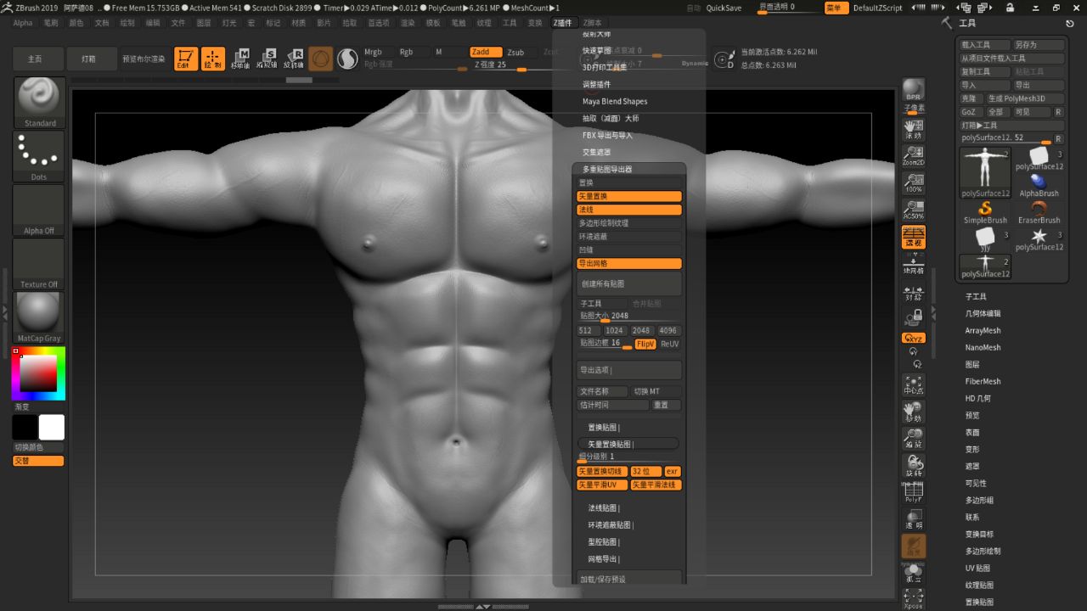Viewport: 1087px width, 611px height.
Task: Expand the FiberMesh section
Action: pos(983,382)
